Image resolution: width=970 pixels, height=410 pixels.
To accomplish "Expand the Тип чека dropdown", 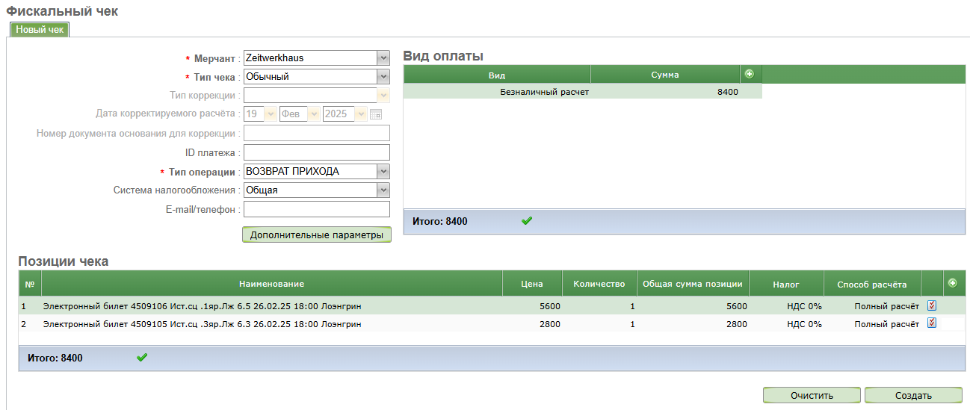I will point(383,76).
